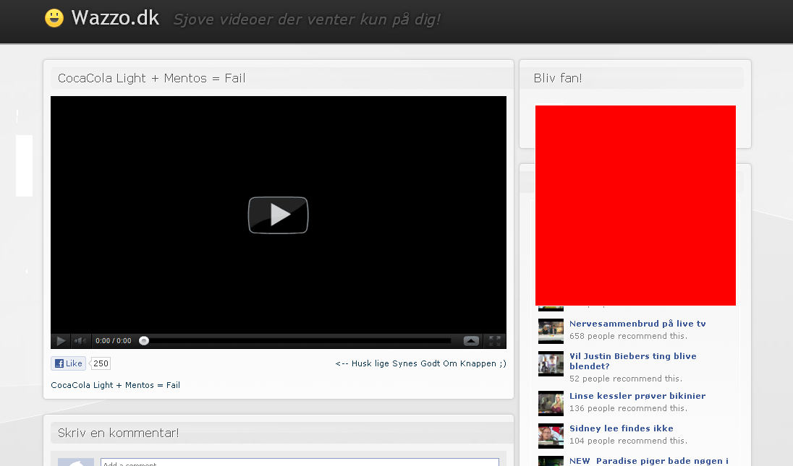Viewport: 793px width, 466px height.
Task: Open Nervesammenbrud på live tv thumbnail
Action: [551, 331]
